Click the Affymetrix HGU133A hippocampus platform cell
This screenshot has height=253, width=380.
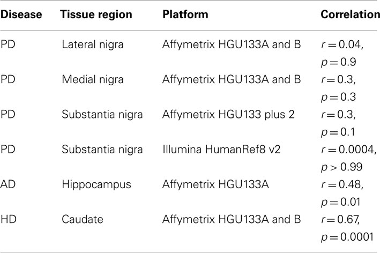(x=215, y=185)
